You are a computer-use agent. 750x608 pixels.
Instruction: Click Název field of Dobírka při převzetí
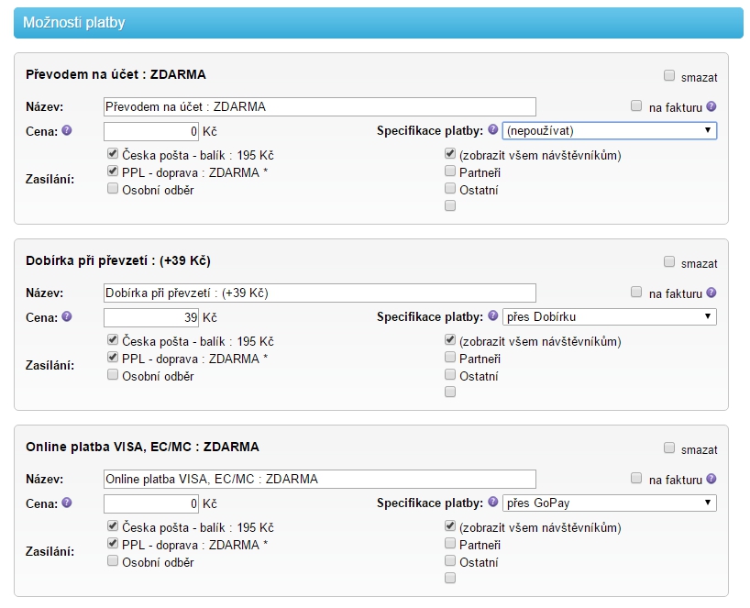[x=320, y=293]
